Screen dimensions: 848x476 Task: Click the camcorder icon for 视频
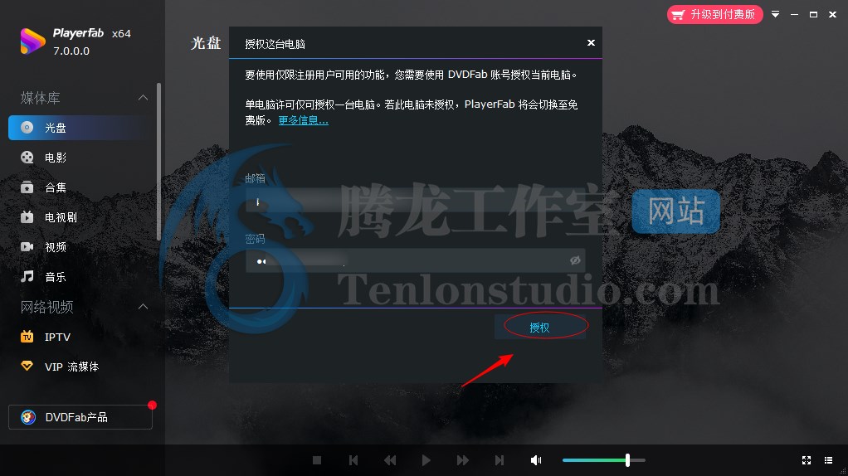[x=27, y=247]
